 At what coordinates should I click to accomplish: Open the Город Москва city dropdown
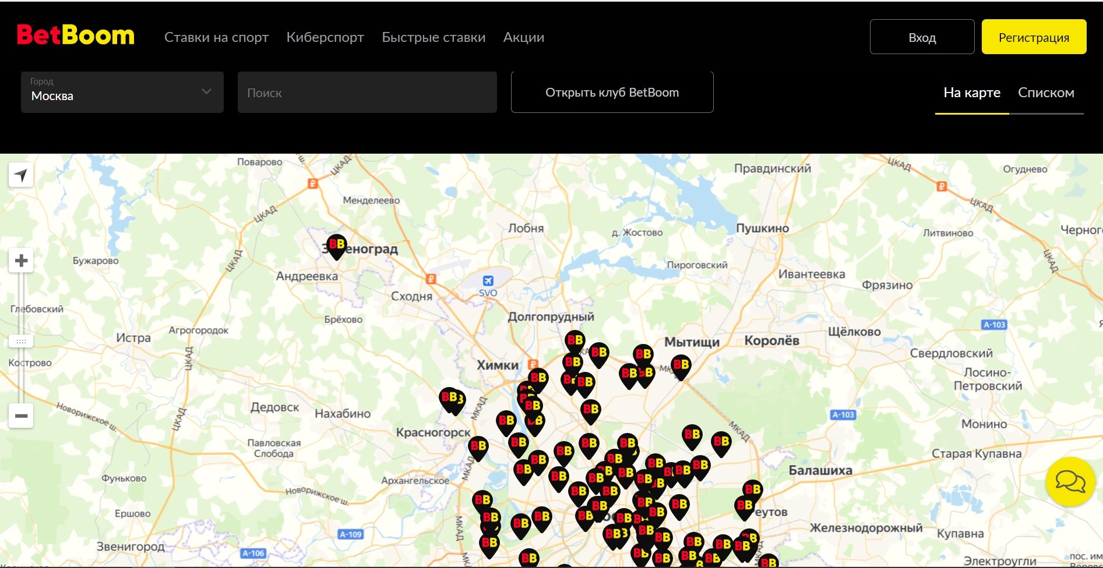[122, 92]
